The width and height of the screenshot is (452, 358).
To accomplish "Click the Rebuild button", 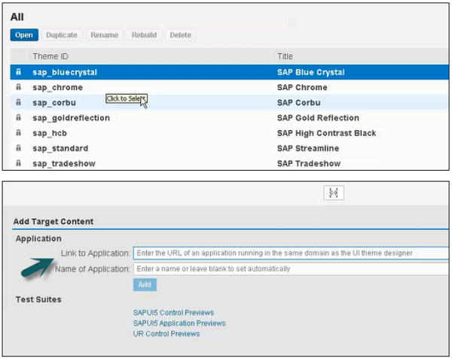I will 144,35.
